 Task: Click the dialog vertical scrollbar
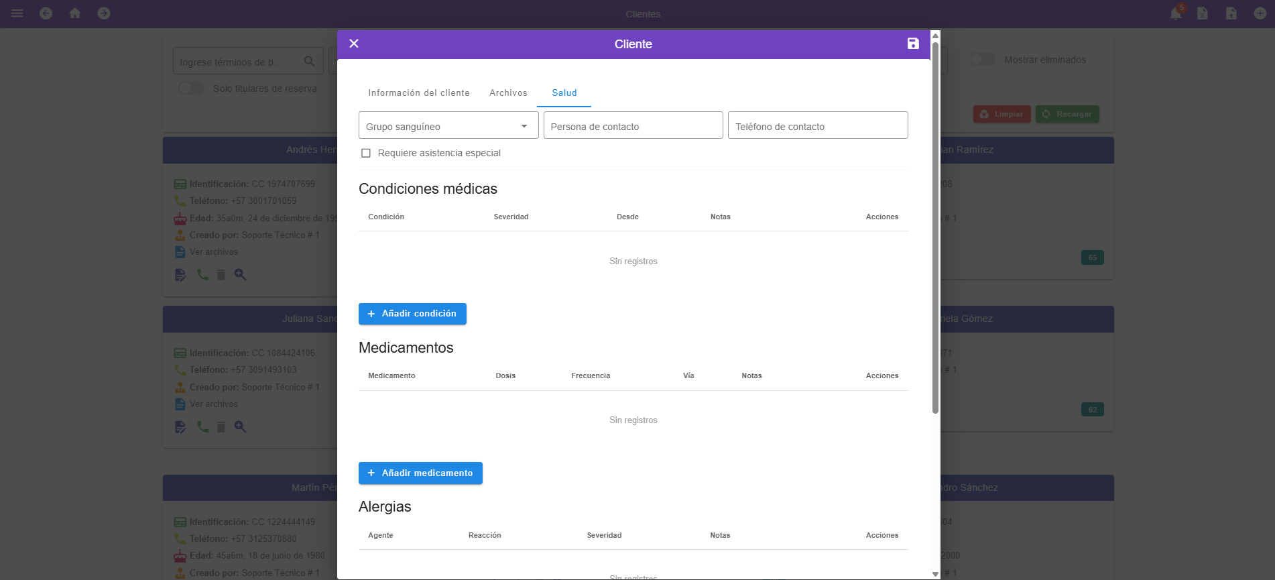pos(935,228)
